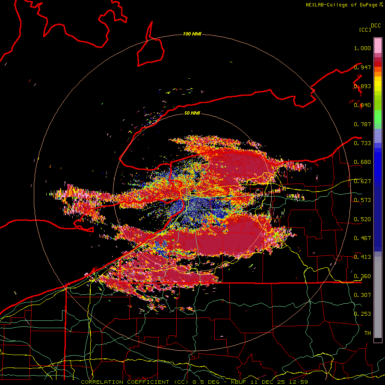385x385 pixels.
Task: Click the 0.787 legend value
Action: click(362, 124)
